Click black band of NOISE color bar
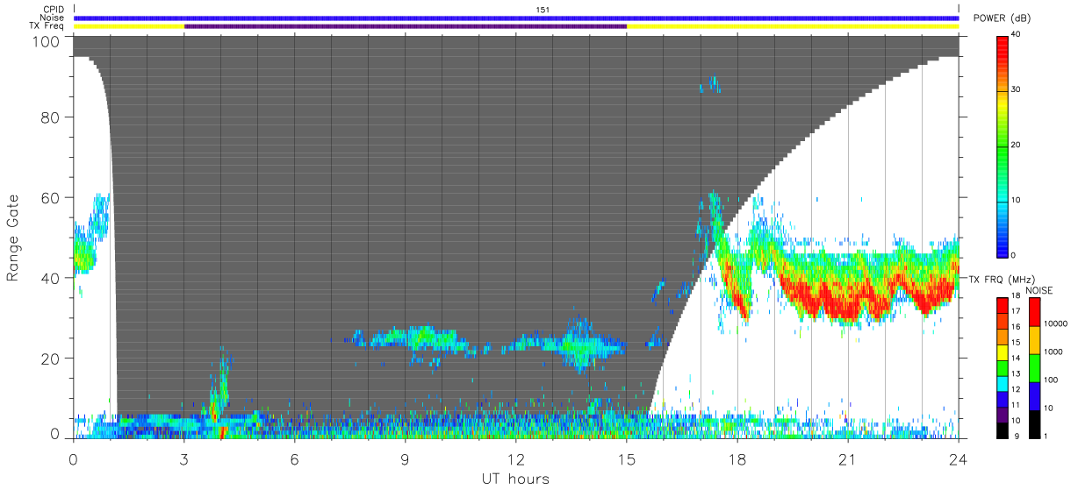The width and height of the screenshot is (1078, 497). click(x=1034, y=423)
